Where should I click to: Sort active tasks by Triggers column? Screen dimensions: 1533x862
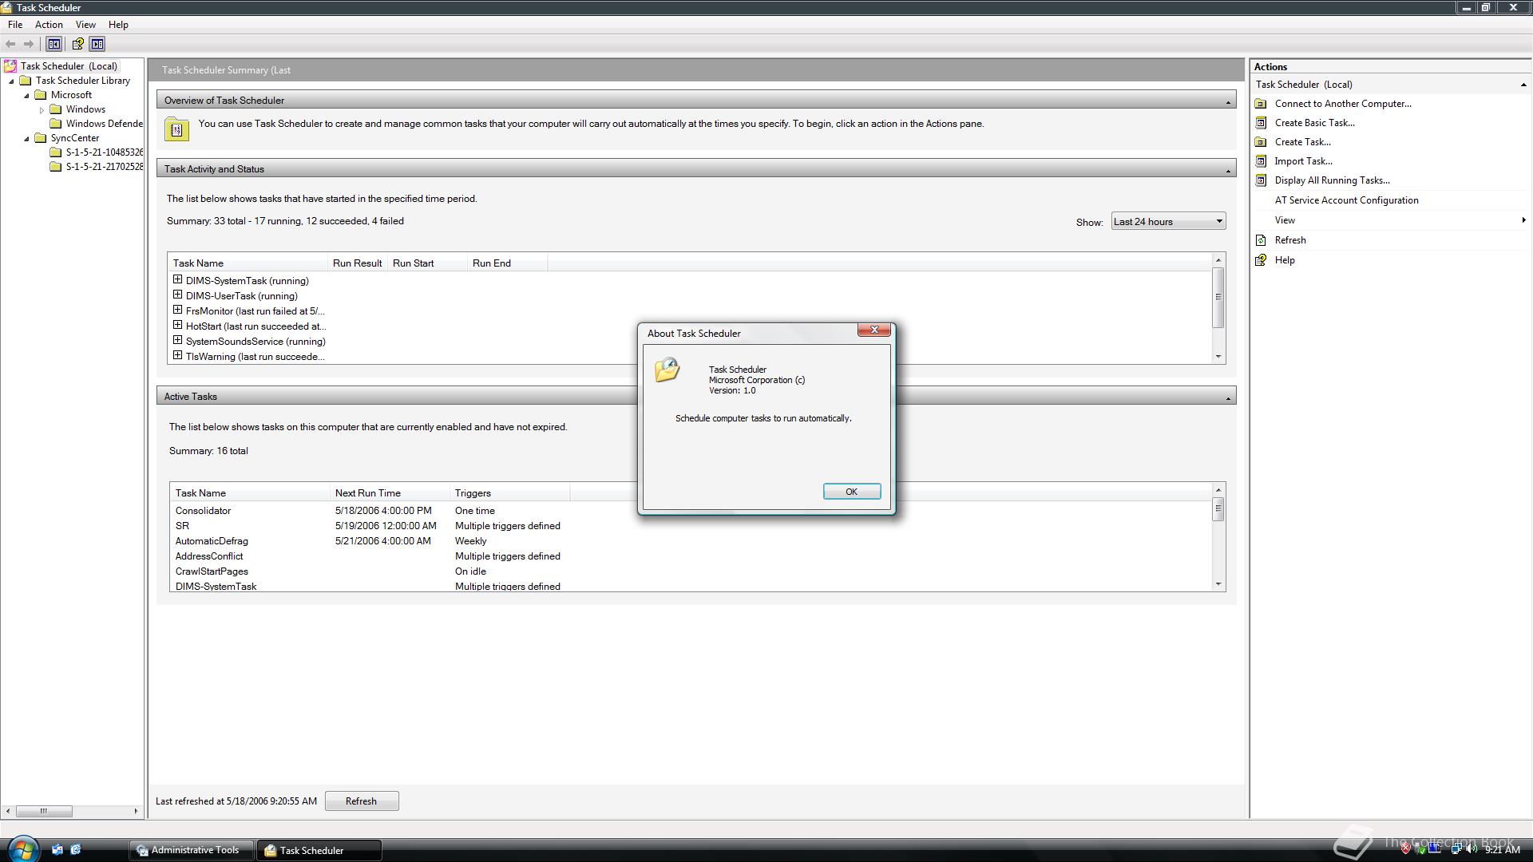tap(509, 493)
